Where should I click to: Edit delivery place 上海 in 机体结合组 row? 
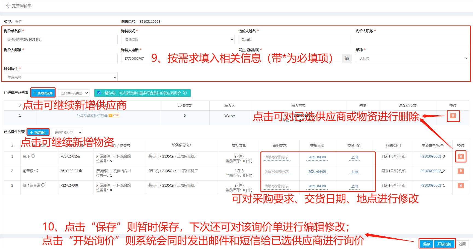[x=355, y=186]
